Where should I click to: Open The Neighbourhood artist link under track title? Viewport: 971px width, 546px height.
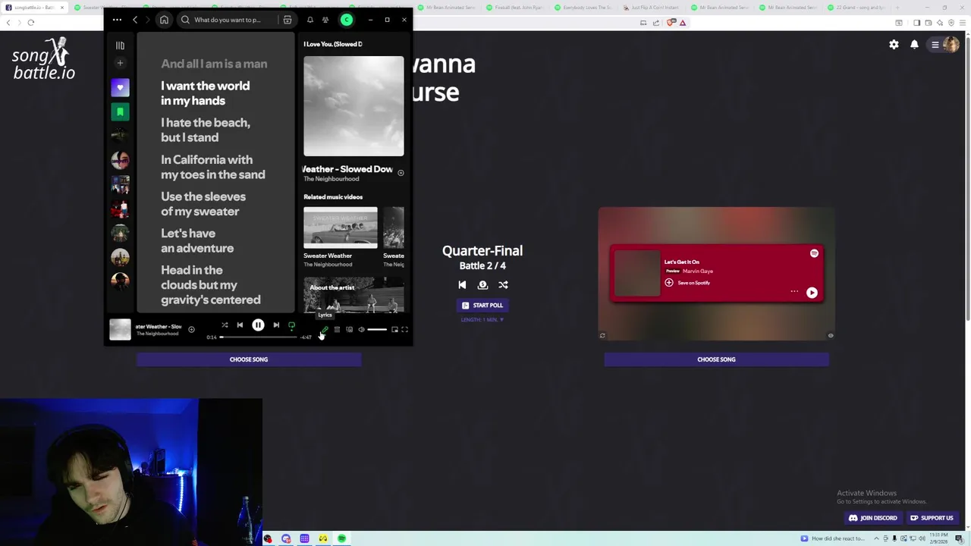pos(332,179)
